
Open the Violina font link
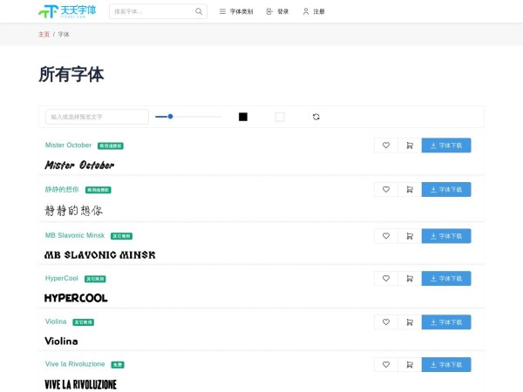[56, 321]
